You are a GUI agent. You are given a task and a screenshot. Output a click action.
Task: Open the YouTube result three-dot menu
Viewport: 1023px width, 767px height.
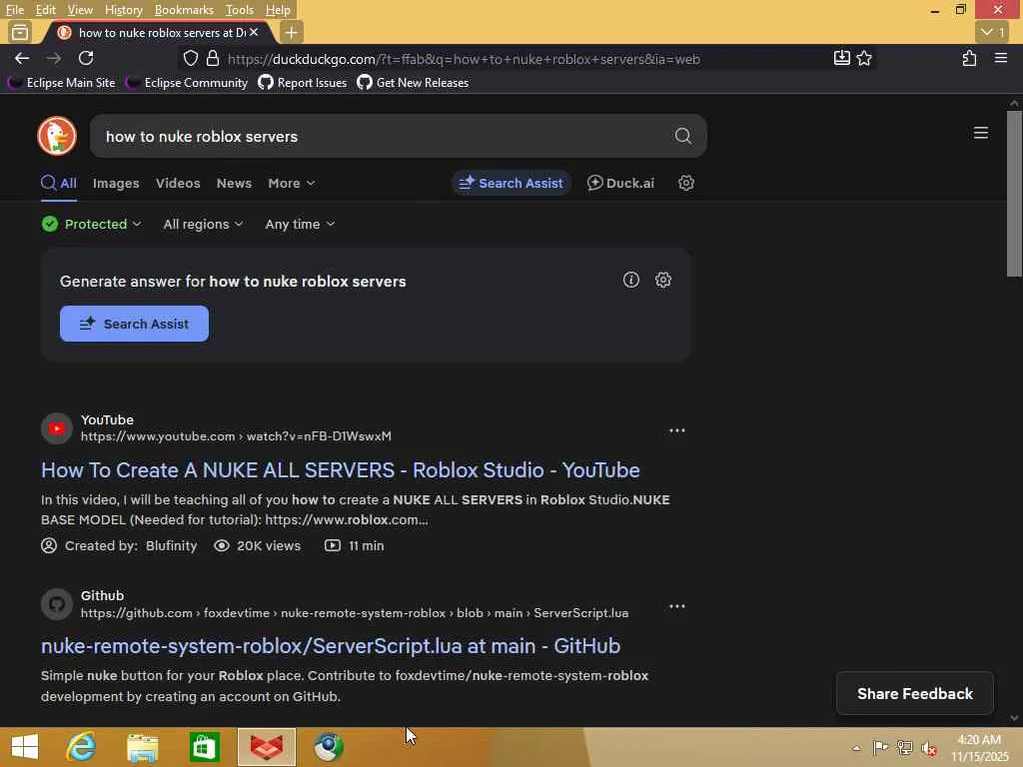tap(676, 430)
